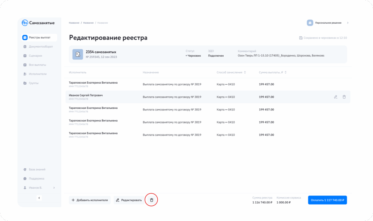Expand the Иванов В. user menu
Viewport: 373px width, 221px height.
coord(54,188)
